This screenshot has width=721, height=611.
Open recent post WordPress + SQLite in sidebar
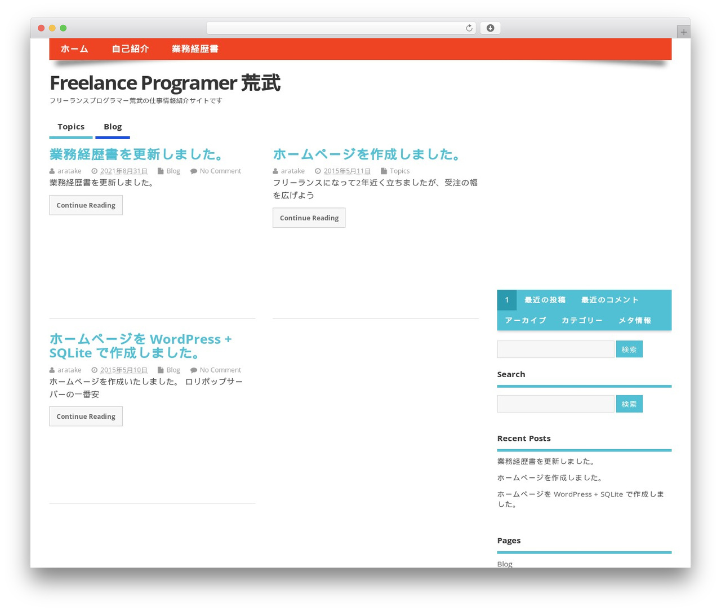[581, 499]
